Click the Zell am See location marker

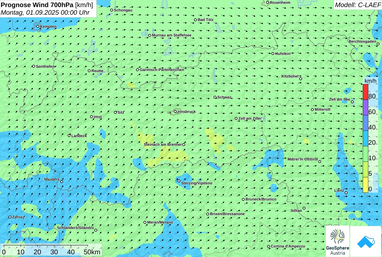click(x=352, y=102)
